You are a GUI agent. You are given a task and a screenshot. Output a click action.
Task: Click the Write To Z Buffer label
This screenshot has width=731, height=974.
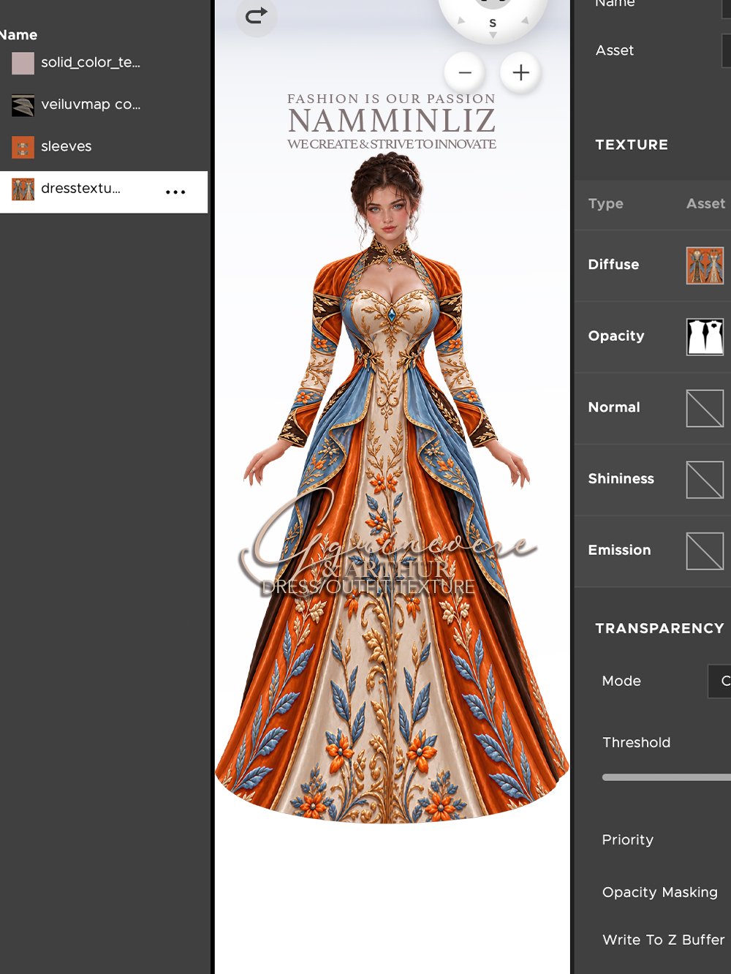pos(663,940)
